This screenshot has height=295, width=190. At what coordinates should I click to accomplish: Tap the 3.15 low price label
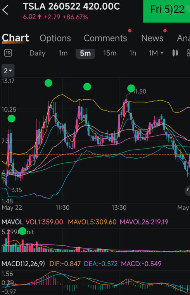click(17, 190)
